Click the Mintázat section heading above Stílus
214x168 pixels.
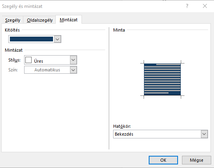(x=13, y=50)
